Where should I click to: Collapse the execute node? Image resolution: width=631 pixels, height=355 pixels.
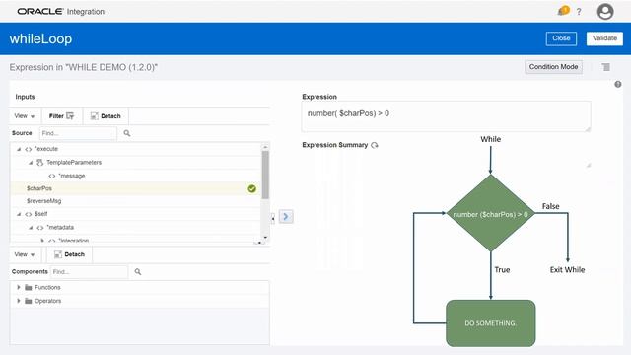[19, 149]
